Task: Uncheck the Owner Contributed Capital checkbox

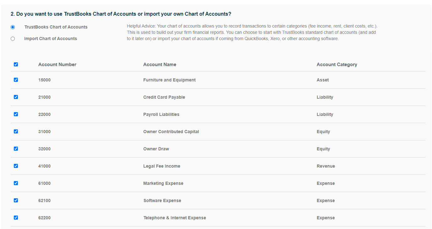Action: 16,131
